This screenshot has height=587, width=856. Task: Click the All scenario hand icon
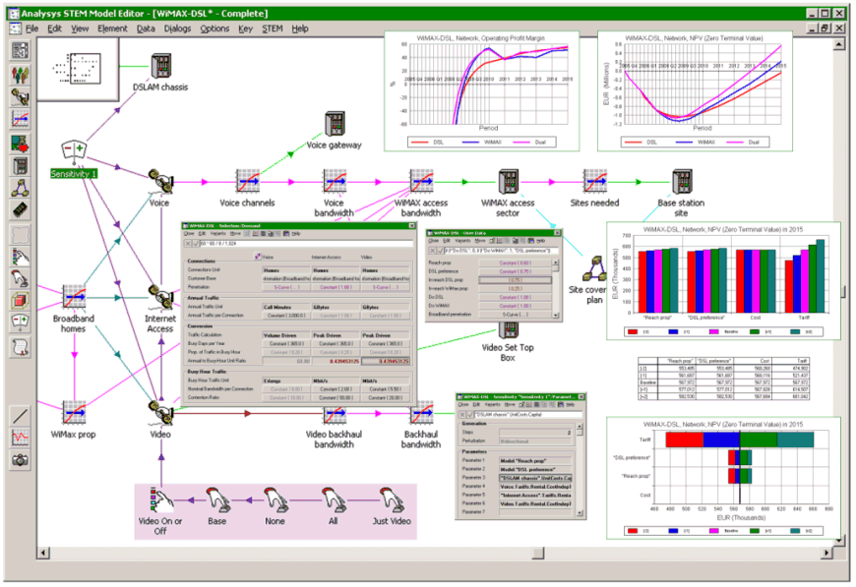pos(333,499)
